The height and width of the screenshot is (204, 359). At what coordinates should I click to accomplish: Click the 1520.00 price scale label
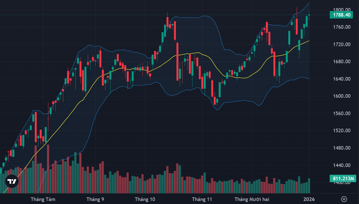click(342, 131)
